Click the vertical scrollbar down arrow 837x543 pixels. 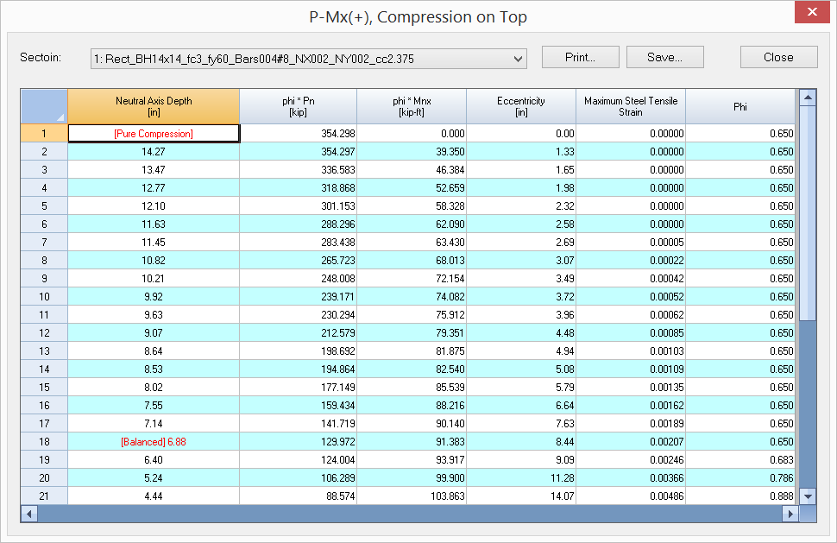808,496
